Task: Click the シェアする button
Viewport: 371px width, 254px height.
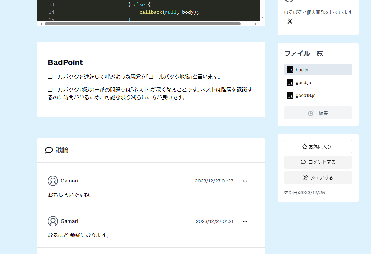Action: click(x=318, y=178)
